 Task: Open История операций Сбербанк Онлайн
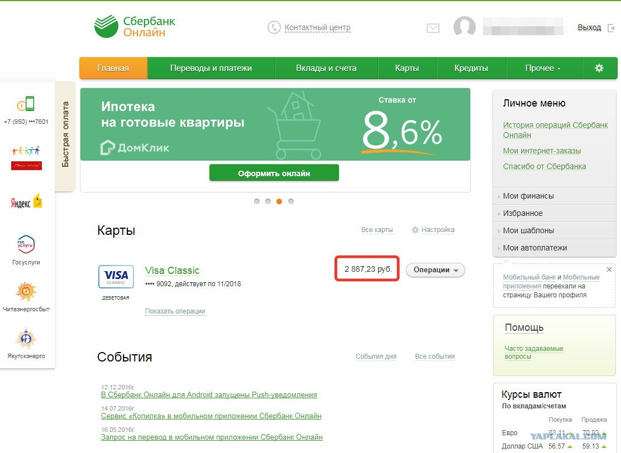tap(555, 130)
